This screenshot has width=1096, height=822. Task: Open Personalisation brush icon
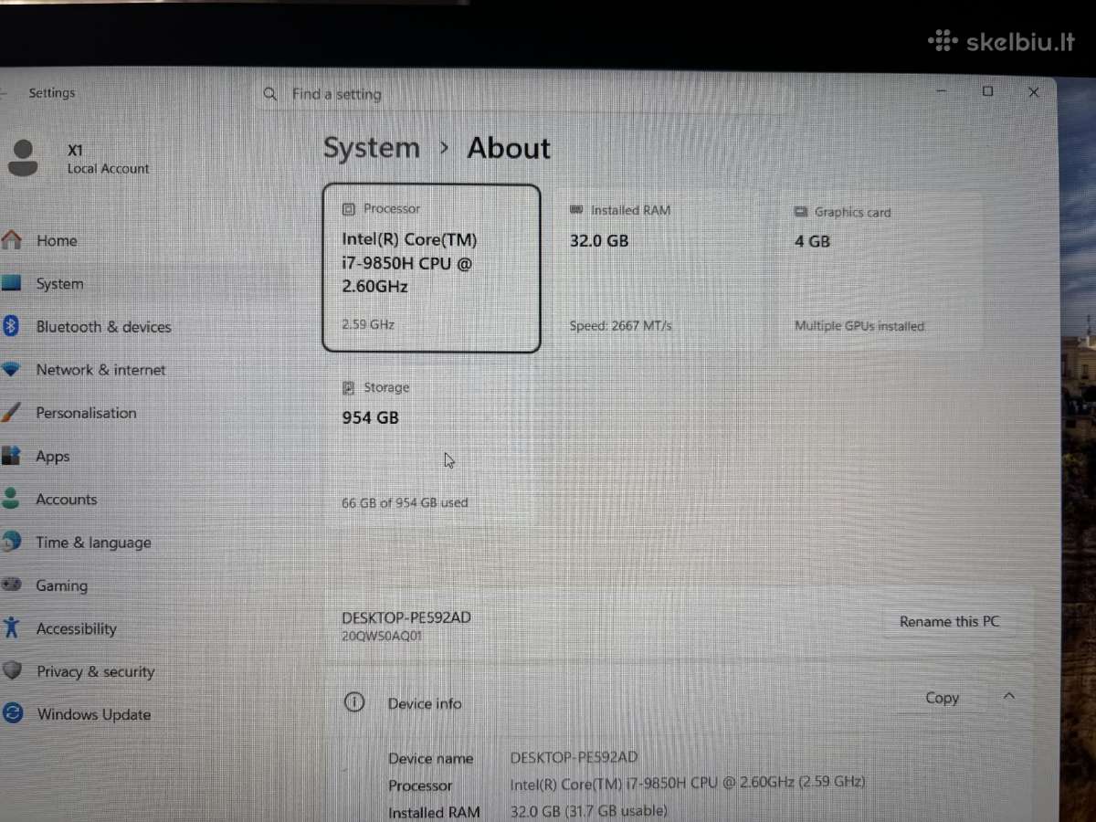[11, 413]
